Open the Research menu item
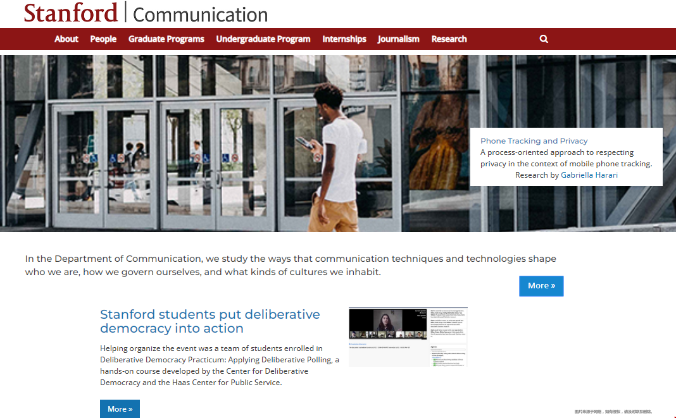676x418 pixels. point(449,39)
